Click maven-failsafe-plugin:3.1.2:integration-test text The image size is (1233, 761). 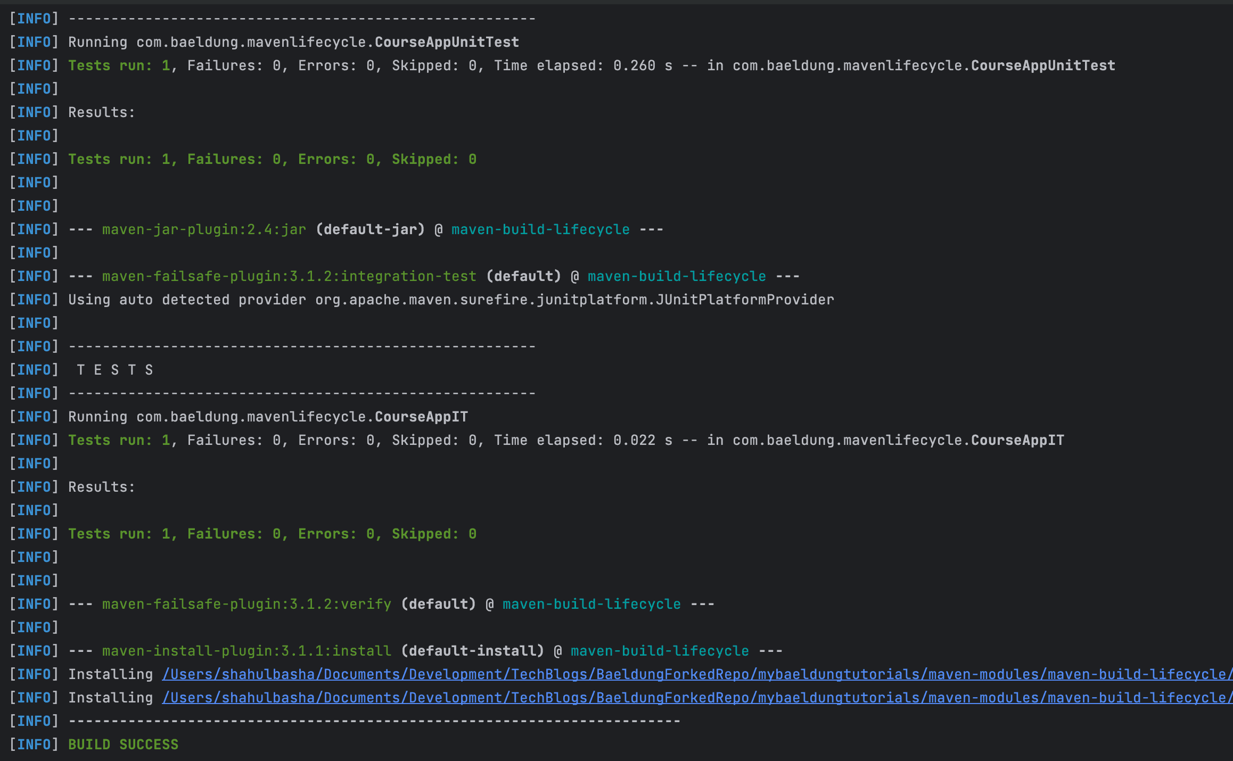pyautogui.click(x=289, y=276)
